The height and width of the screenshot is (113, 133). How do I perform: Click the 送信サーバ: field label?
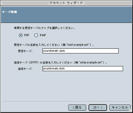click(25, 69)
